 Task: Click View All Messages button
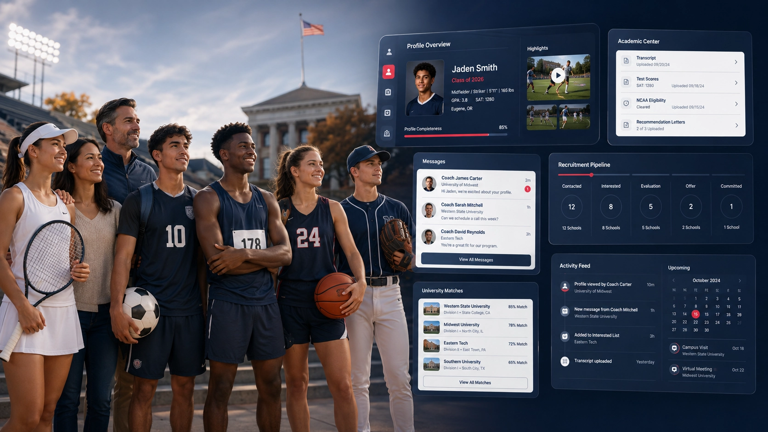pyautogui.click(x=476, y=260)
